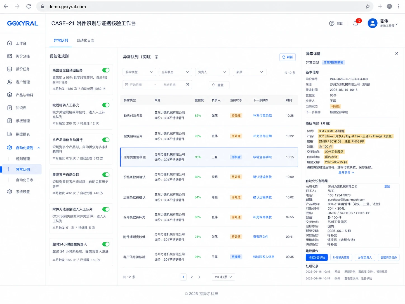Screen dimensions: 405x304
Task: Switch off the 超时24小时提醒负责人 rule
Action: click(x=106, y=244)
